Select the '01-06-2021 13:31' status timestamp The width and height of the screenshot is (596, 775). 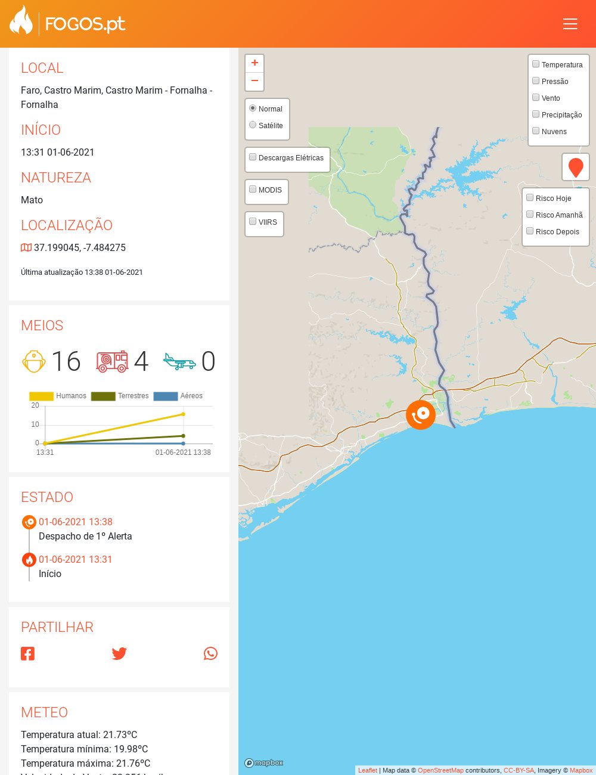[76, 559]
